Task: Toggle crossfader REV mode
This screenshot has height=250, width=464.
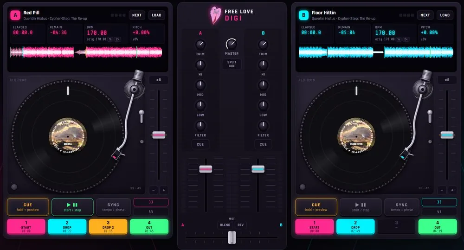Action: tap(240, 225)
